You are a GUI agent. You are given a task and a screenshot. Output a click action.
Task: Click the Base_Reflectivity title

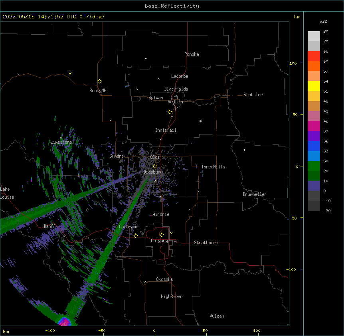point(172,6)
